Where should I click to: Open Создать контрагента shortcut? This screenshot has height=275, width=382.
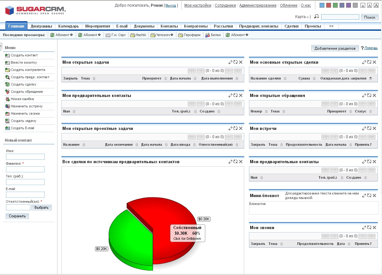pyautogui.click(x=28, y=70)
